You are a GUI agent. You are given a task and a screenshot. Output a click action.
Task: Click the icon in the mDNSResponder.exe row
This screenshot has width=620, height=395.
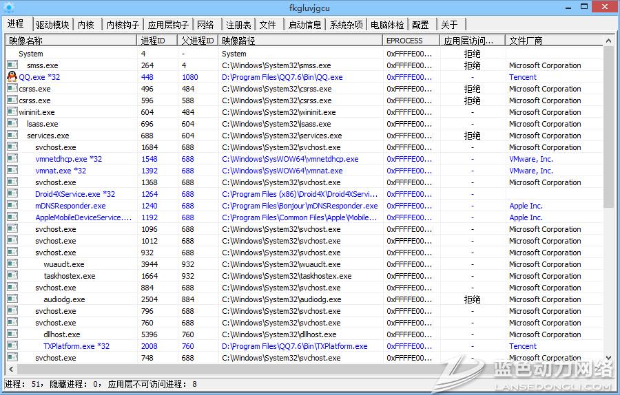12,206
